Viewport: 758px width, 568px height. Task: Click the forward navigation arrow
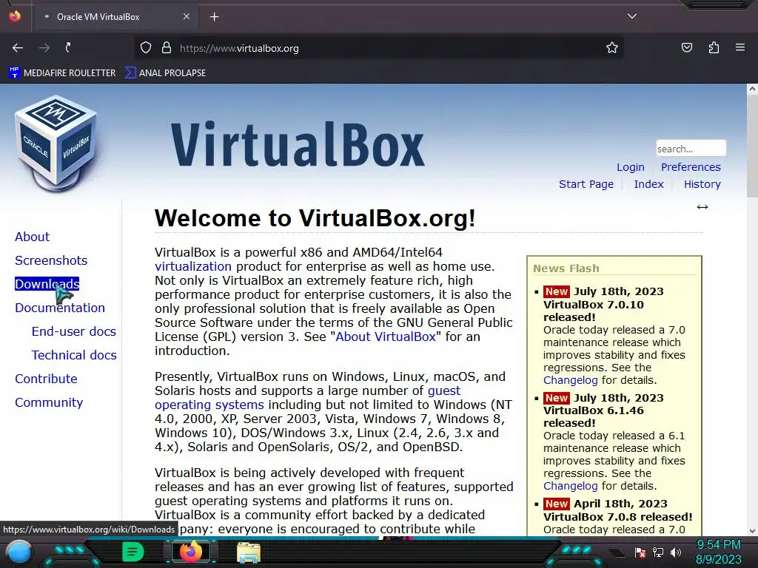(x=44, y=48)
